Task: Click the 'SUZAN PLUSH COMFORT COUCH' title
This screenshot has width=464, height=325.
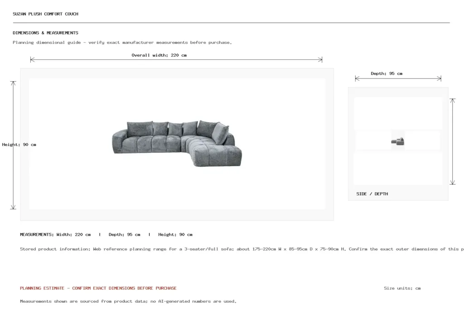Action: click(46, 14)
